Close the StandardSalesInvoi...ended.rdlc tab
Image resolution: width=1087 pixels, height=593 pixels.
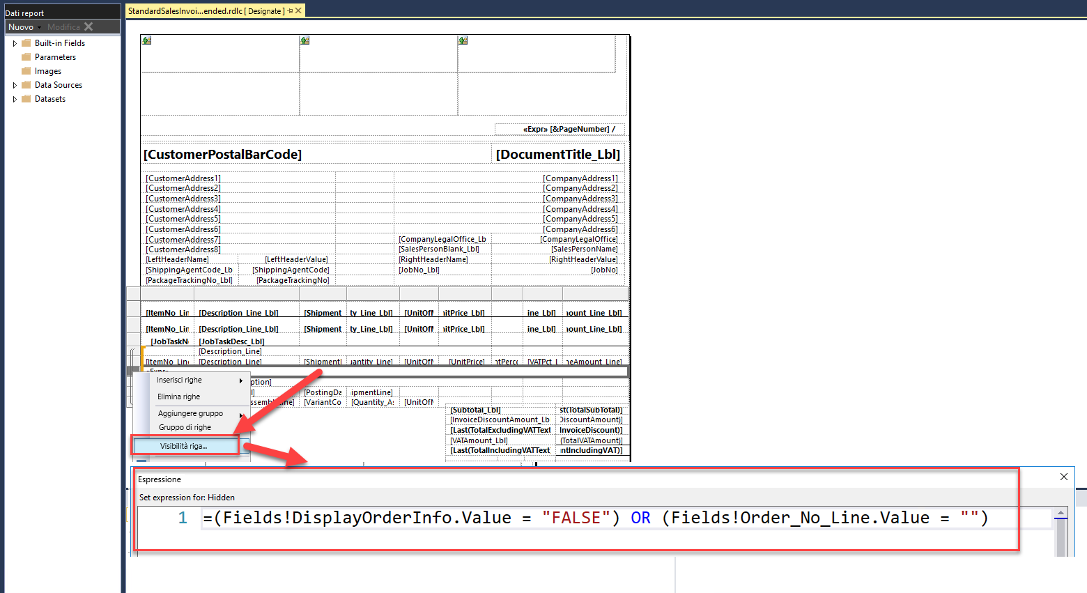point(299,10)
